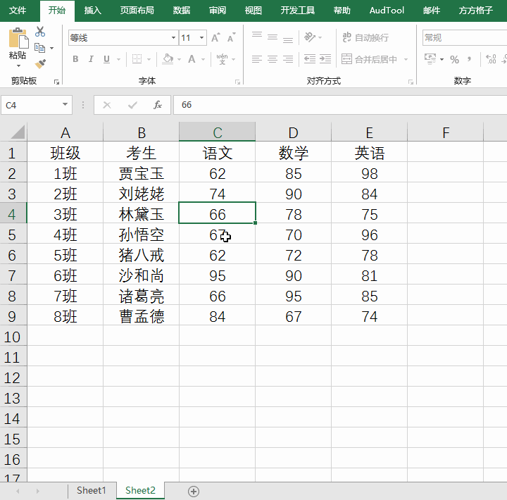Toggle bold formatting
Viewport: 507px width, 500px height.
click(x=75, y=59)
